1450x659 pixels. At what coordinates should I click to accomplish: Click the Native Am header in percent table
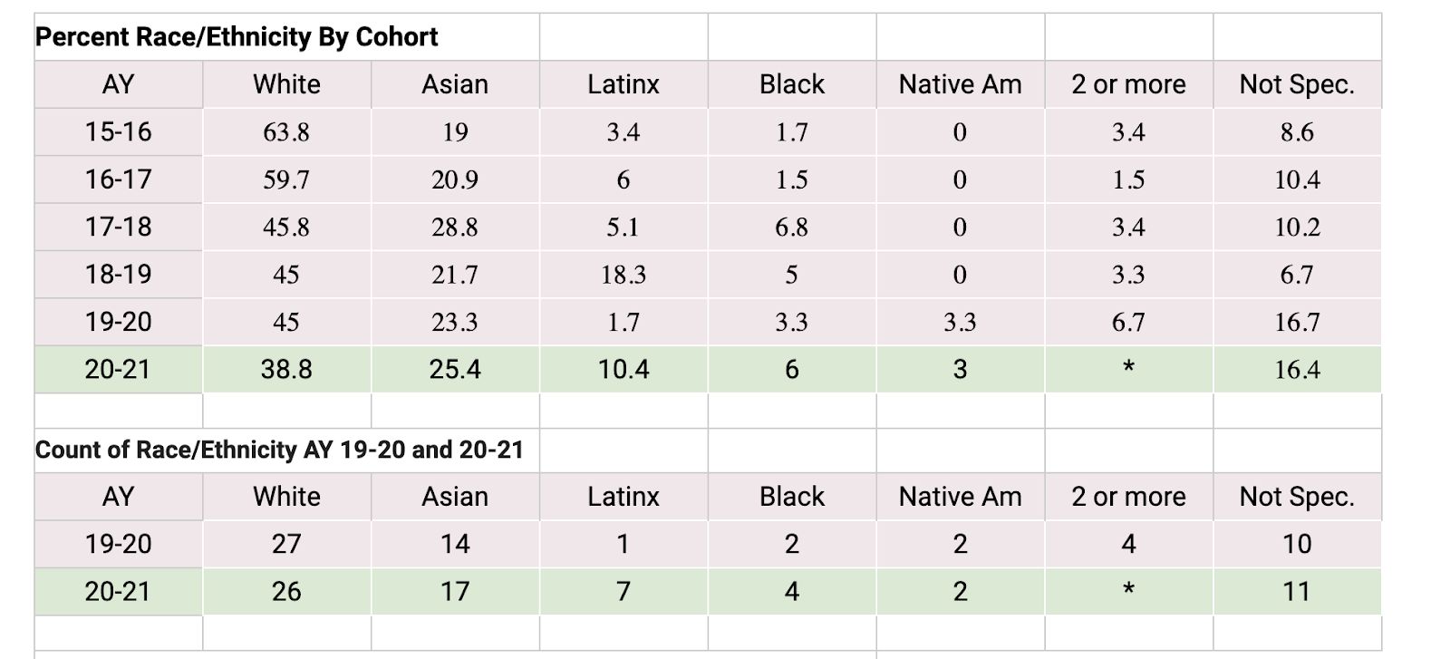pos(961,84)
